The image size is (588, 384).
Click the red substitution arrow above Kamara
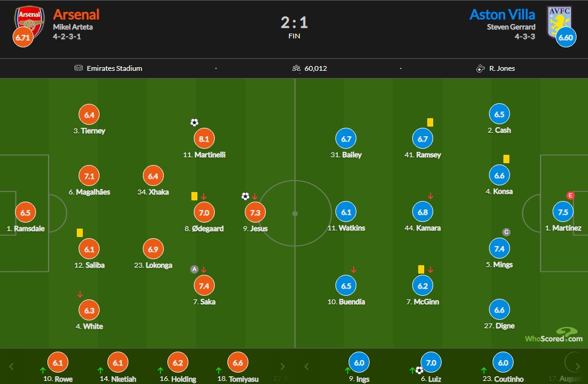pyautogui.click(x=431, y=196)
